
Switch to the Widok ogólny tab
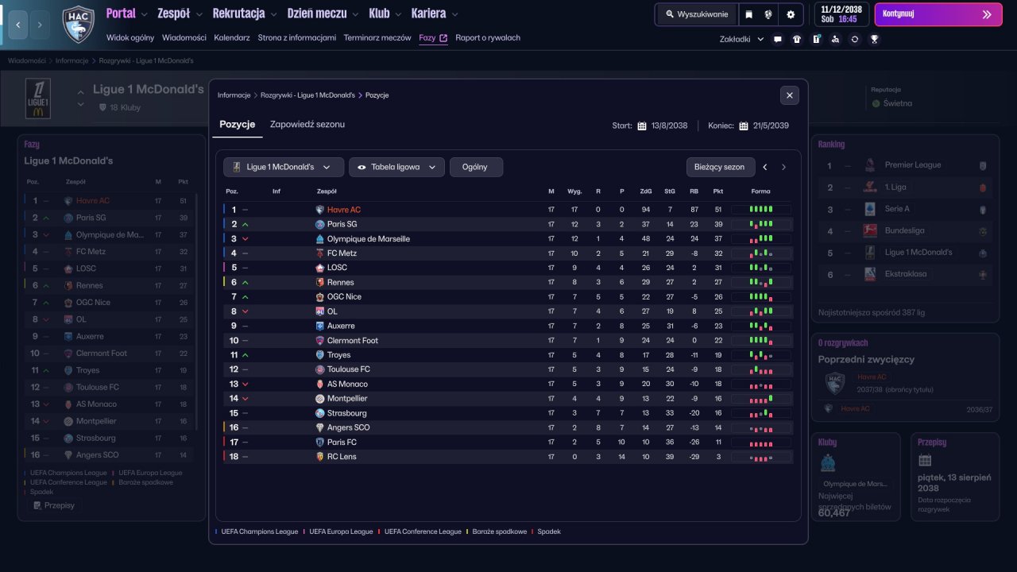click(130, 37)
